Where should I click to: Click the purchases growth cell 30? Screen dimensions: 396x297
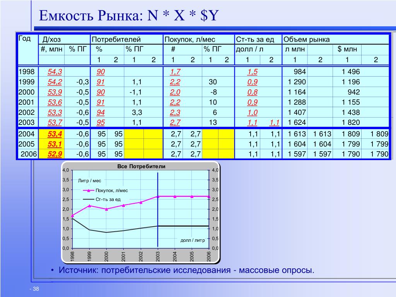[213, 82]
